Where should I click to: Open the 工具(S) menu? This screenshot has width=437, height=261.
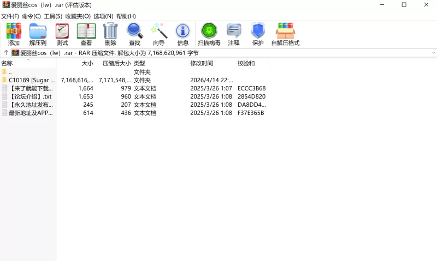[x=53, y=16]
